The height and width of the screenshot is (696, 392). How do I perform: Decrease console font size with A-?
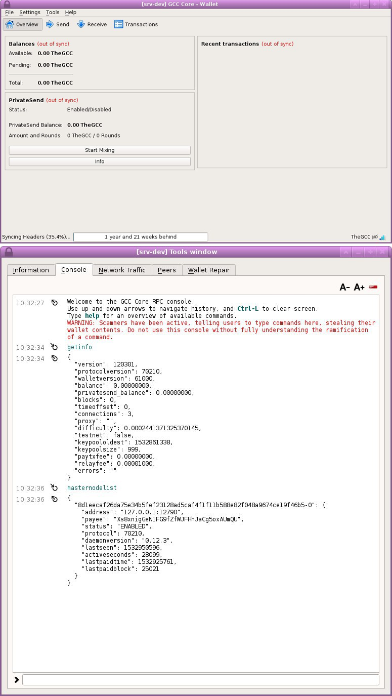click(344, 288)
